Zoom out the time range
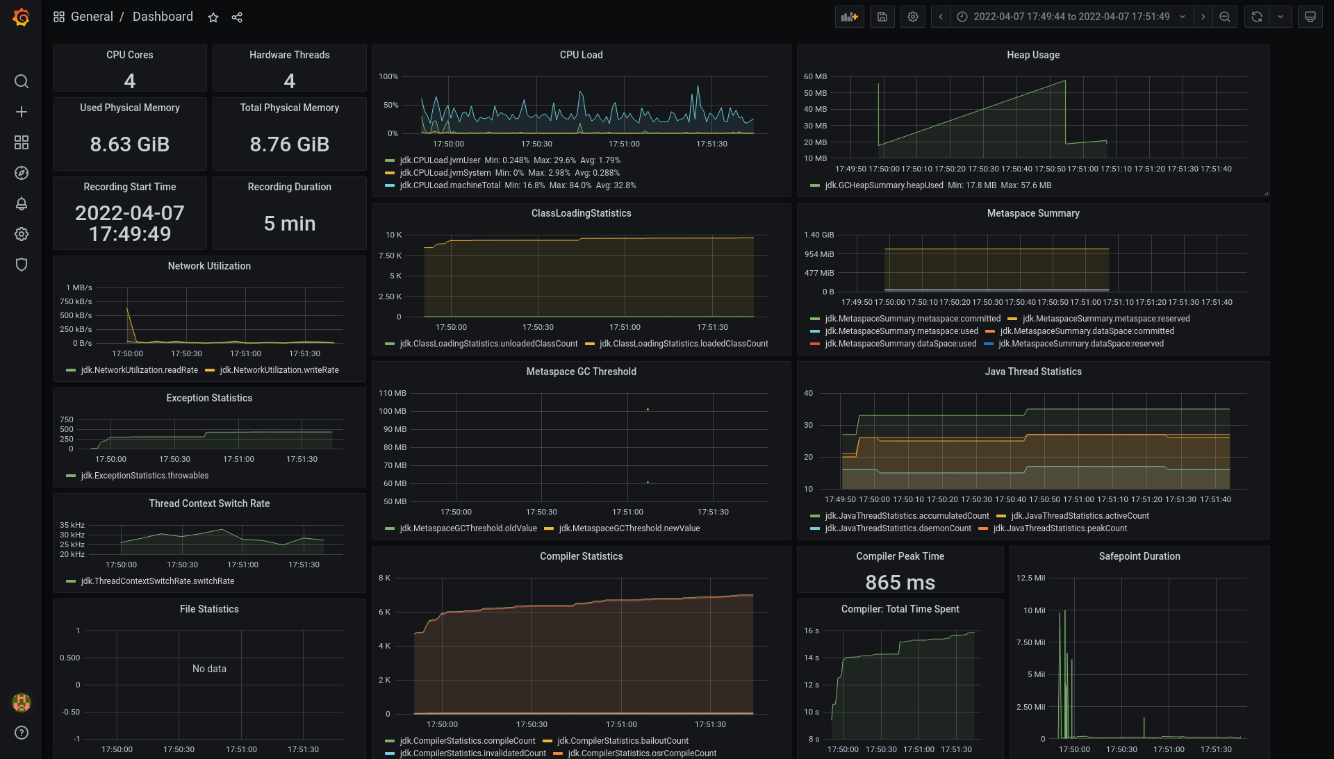This screenshot has width=1334, height=759. (x=1224, y=16)
